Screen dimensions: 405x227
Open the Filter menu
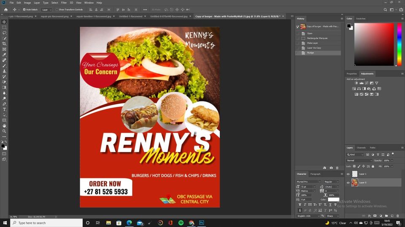pos(64,3)
